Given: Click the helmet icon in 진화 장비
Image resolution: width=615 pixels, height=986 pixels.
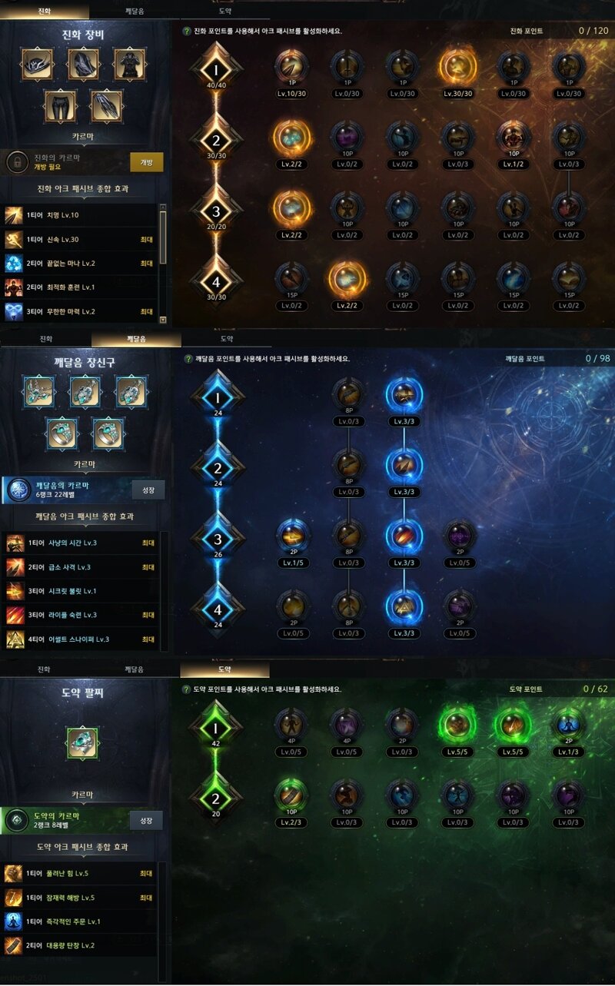Looking at the screenshot, I should pos(37,64).
